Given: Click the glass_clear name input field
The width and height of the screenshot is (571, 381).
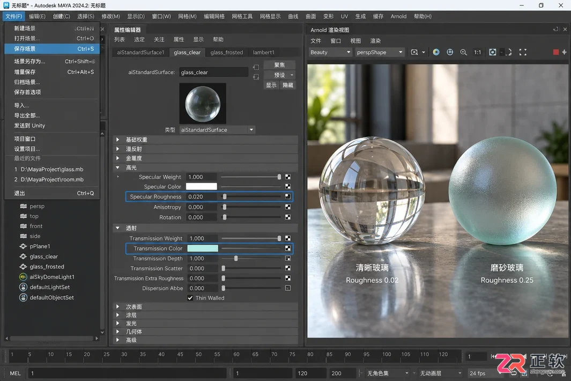Looking at the screenshot, I should tap(214, 72).
